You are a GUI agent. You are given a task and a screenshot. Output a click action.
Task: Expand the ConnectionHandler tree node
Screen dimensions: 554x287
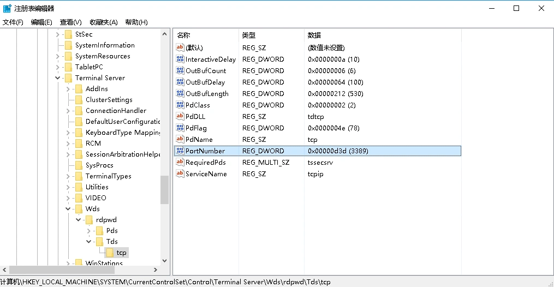tap(68, 111)
